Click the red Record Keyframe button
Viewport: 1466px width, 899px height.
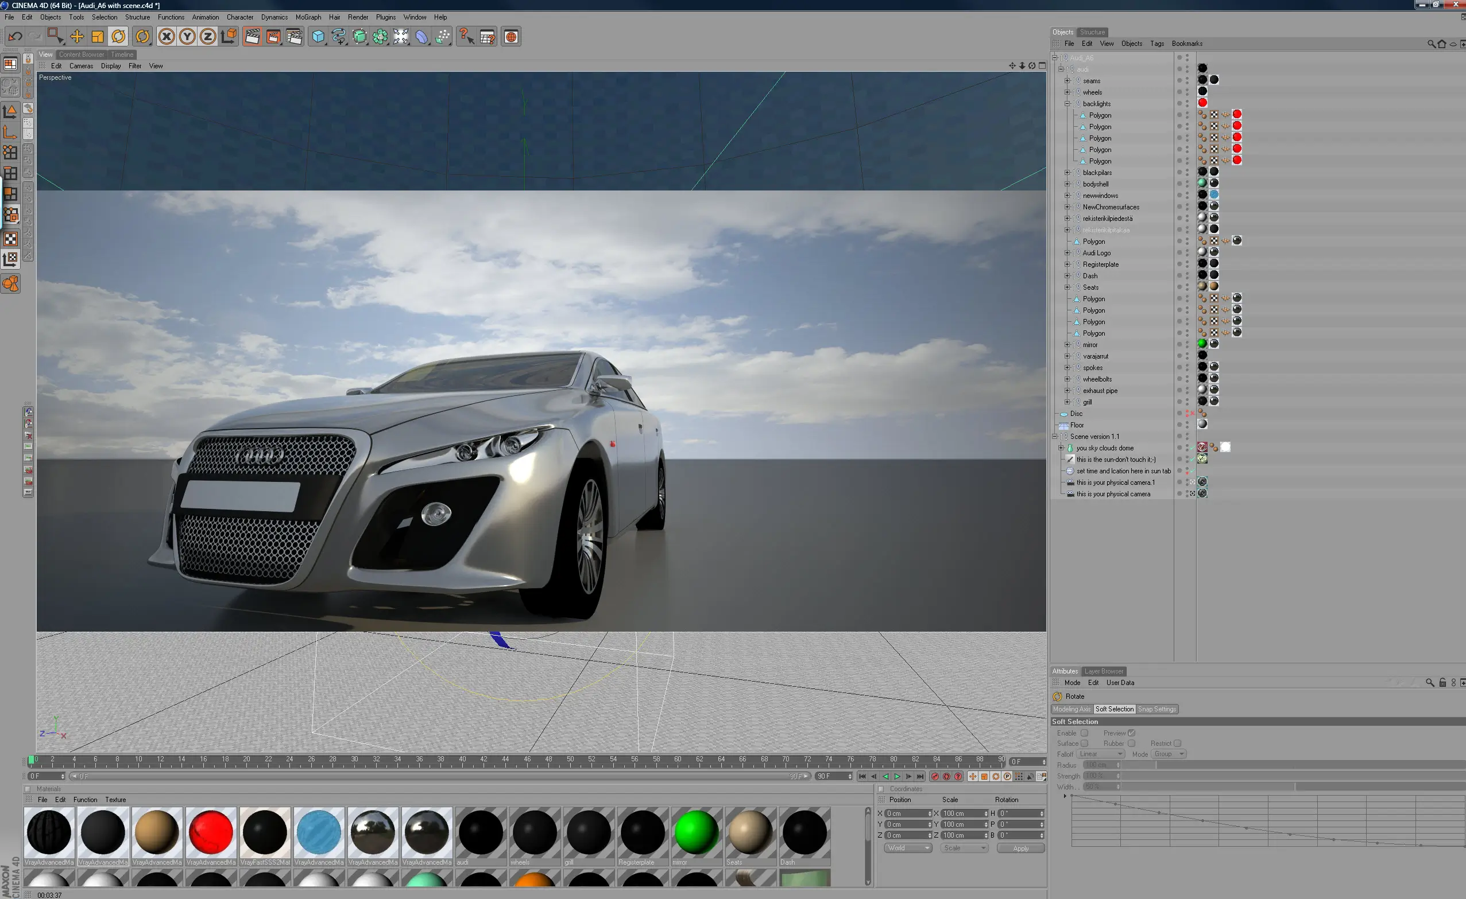[935, 777]
